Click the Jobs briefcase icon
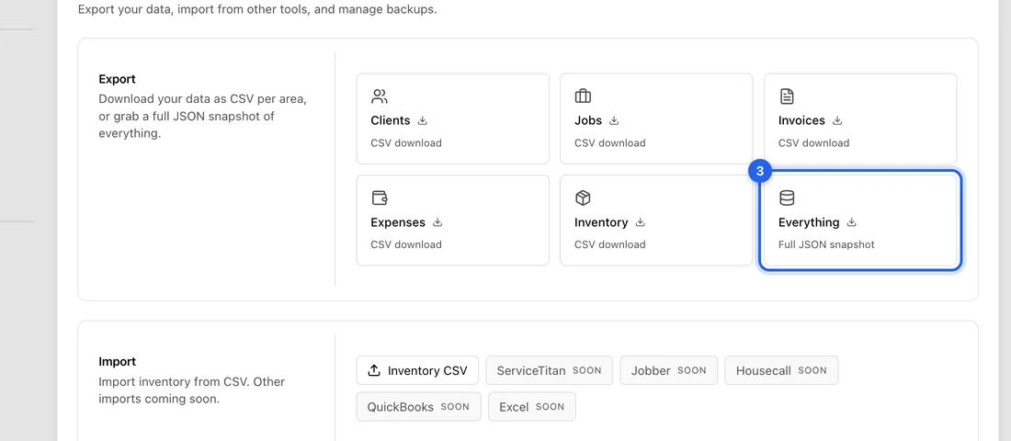 point(583,96)
